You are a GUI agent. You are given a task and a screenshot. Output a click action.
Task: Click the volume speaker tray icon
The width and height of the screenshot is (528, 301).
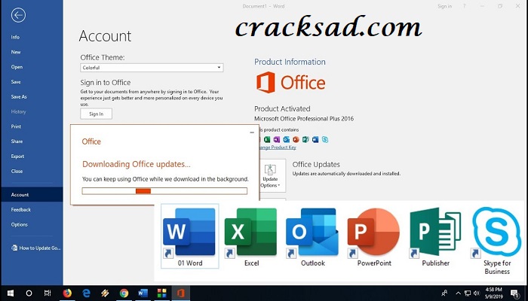tap(477, 293)
